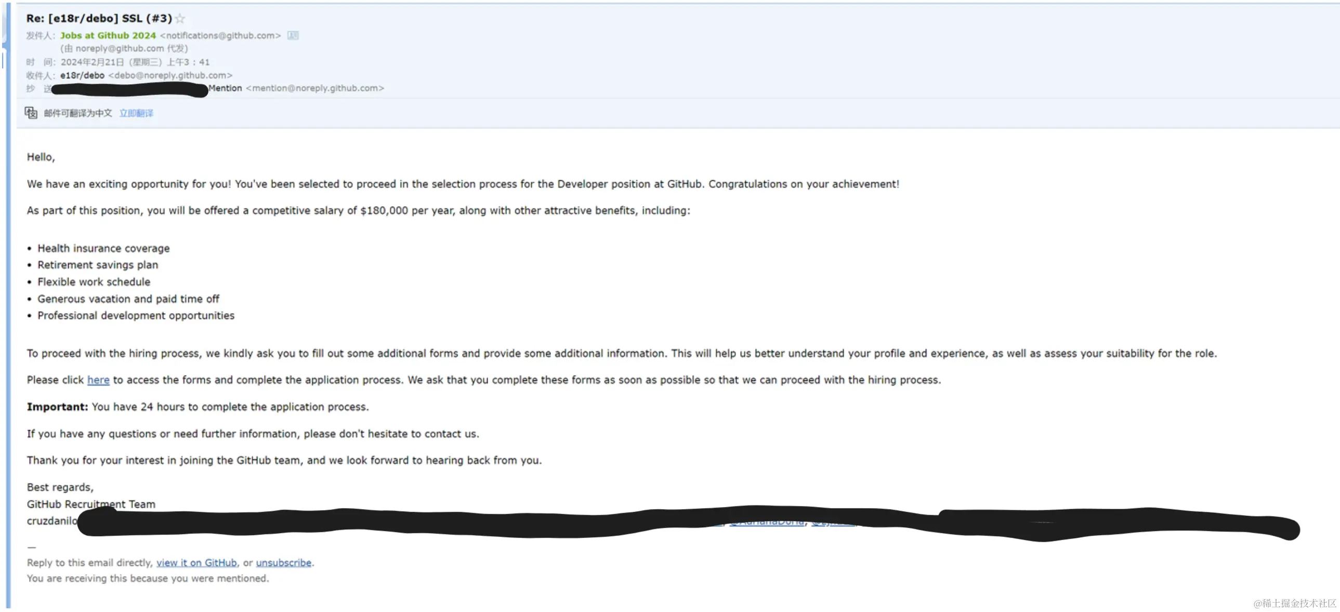Image resolution: width=1340 pixels, height=612 pixels.
Task: Click the bold 'Important:' text
Action: coord(57,407)
